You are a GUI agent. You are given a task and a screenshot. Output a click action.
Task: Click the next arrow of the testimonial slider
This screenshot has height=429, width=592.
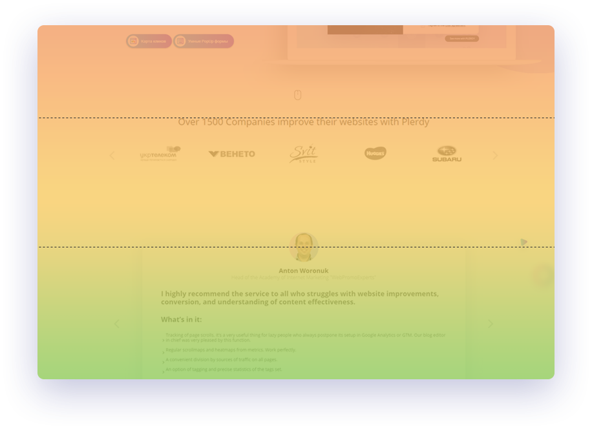[x=491, y=324]
